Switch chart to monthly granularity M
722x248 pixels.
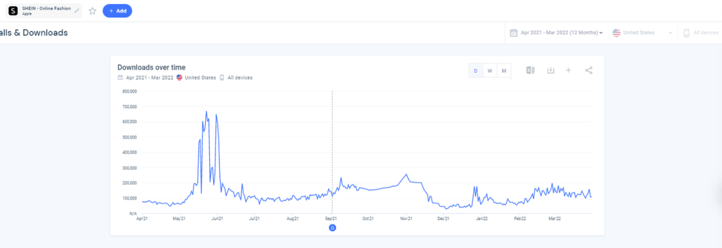coord(504,71)
